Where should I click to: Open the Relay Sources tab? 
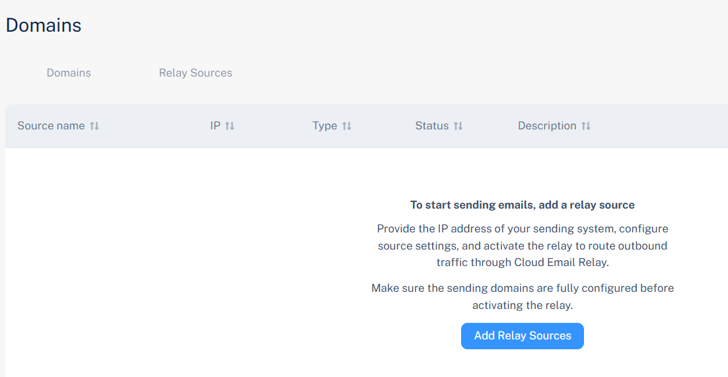click(x=196, y=73)
